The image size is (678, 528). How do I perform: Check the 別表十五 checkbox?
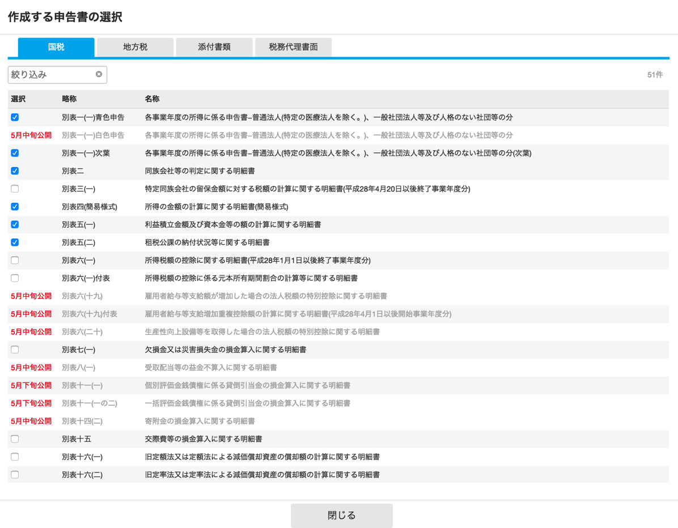click(15, 439)
